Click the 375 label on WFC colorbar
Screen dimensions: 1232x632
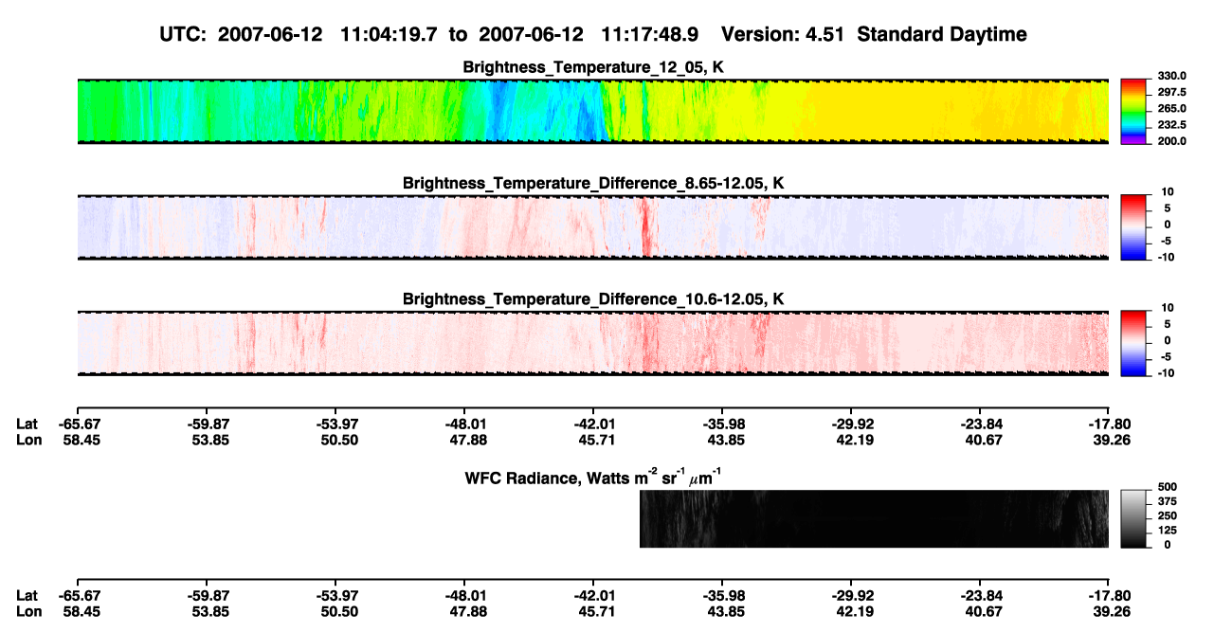(x=1167, y=500)
